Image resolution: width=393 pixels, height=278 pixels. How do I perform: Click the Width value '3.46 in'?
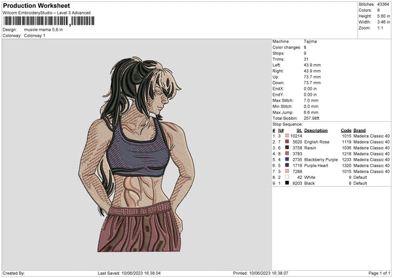pos(383,22)
